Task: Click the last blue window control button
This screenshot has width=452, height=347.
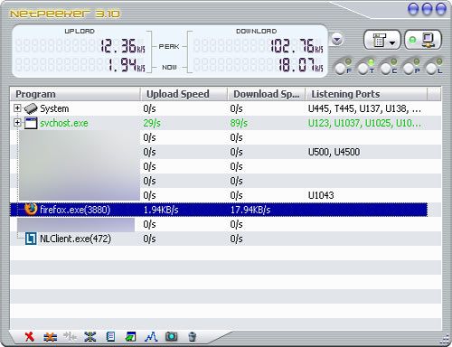Action: tap(441, 9)
